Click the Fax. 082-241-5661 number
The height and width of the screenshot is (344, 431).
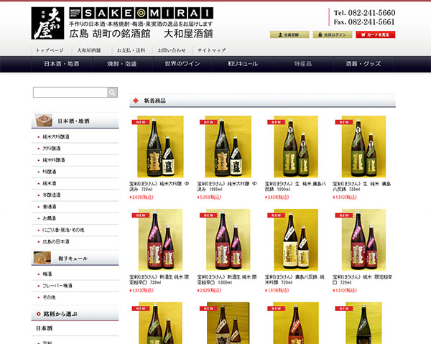click(364, 22)
